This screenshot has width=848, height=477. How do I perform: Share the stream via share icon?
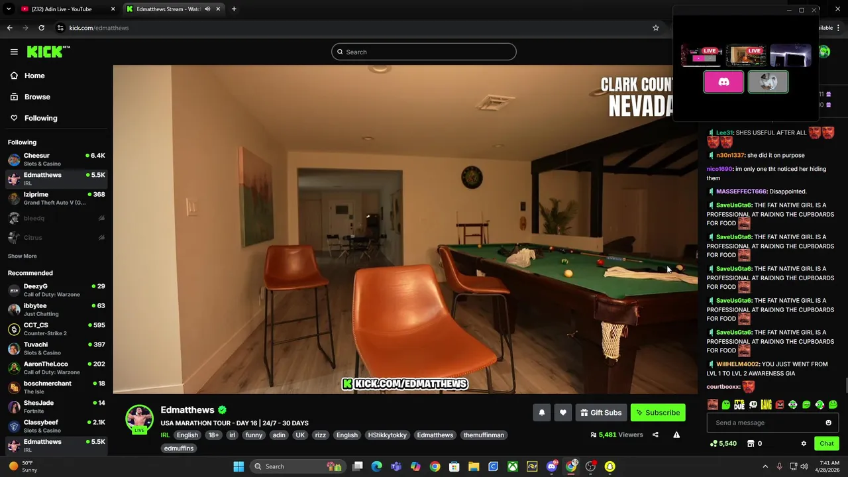[x=655, y=435]
